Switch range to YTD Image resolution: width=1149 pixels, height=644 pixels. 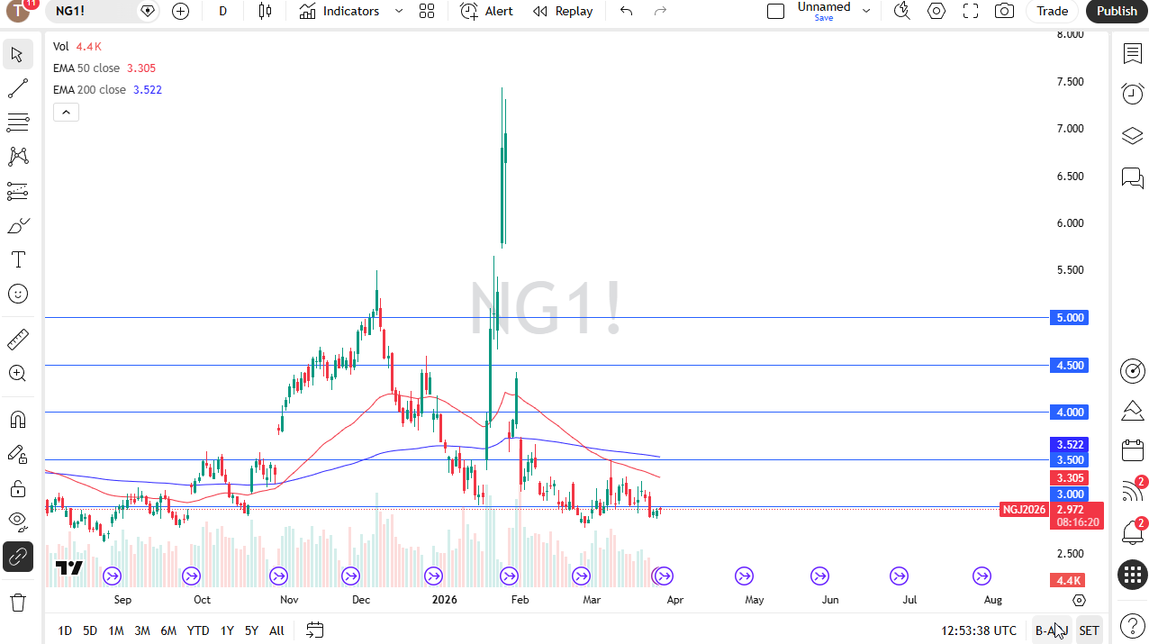pyautogui.click(x=198, y=630)
